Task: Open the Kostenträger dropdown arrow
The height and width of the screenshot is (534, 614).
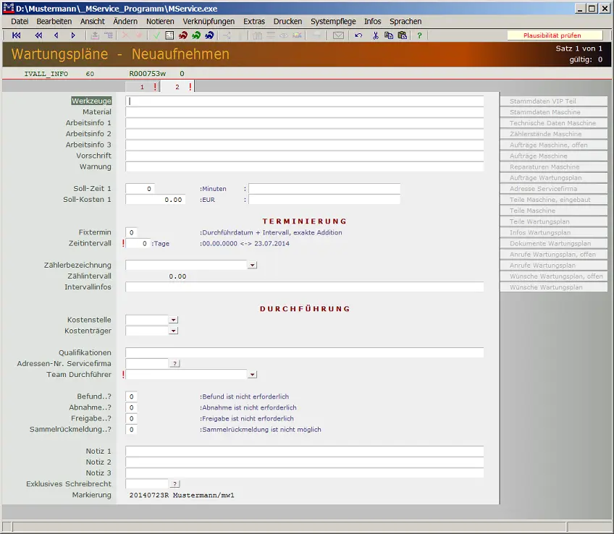Action: 173,331
